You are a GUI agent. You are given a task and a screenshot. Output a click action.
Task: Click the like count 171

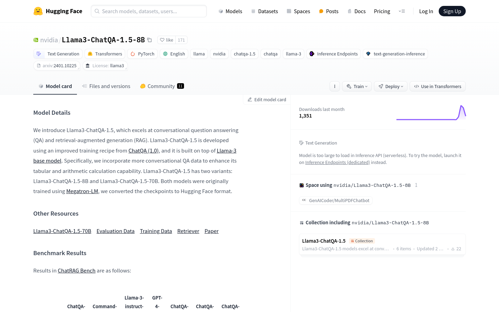(181, 40)
